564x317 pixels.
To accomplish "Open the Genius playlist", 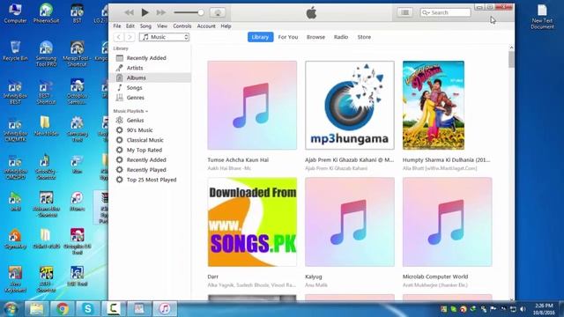I will click(150, 121).
